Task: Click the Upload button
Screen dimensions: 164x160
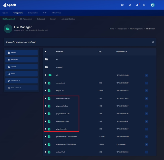Action: click(x=22, y=67)
